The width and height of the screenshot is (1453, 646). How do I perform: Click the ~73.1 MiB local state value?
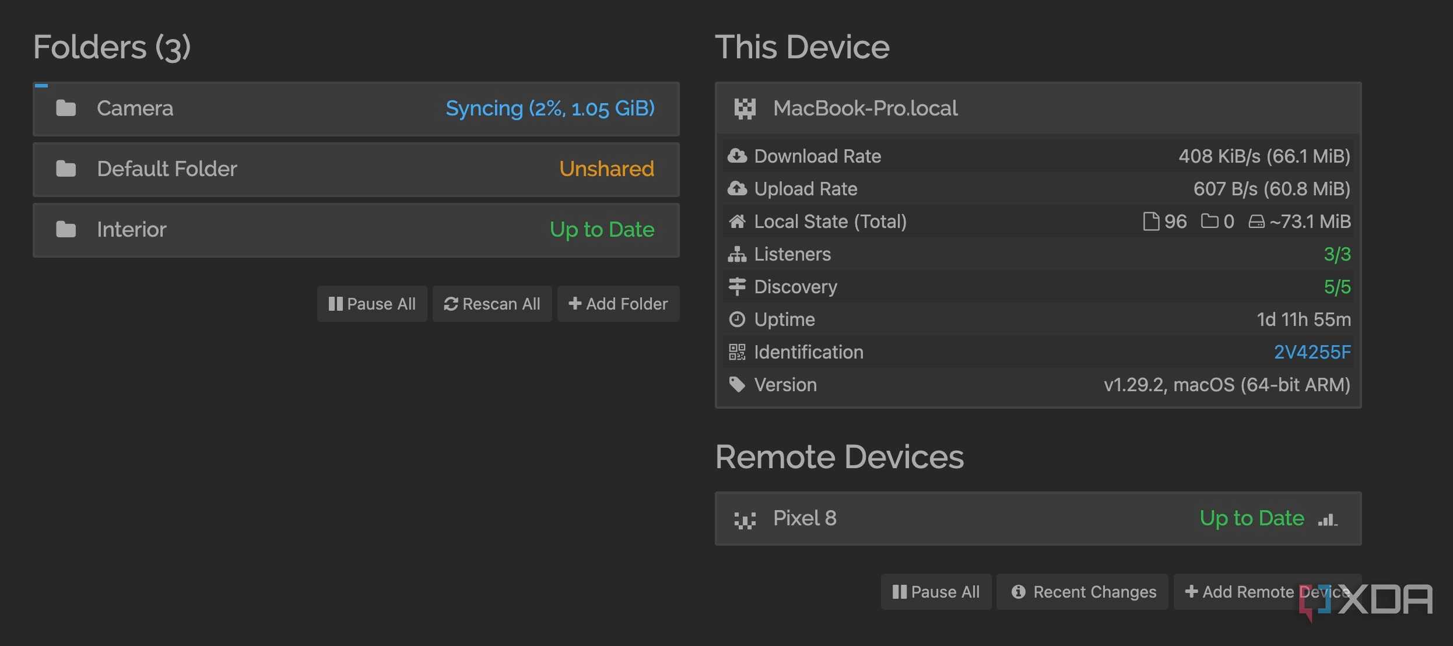click(1310, 222)
